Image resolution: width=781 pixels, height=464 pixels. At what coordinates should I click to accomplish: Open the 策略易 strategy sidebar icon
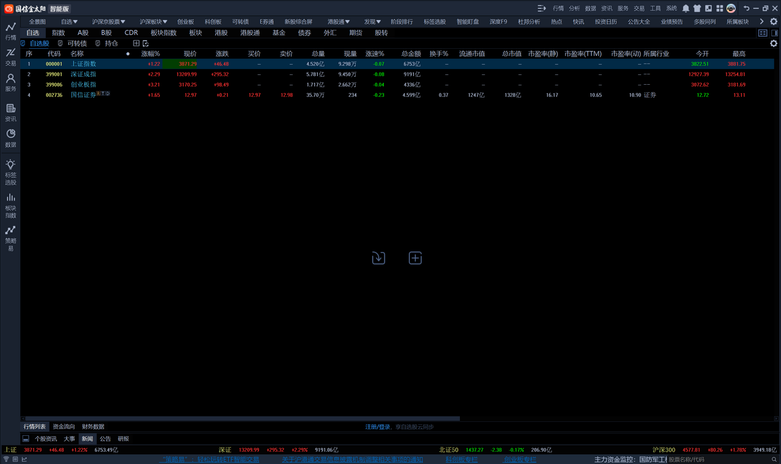tap(10, 238)
